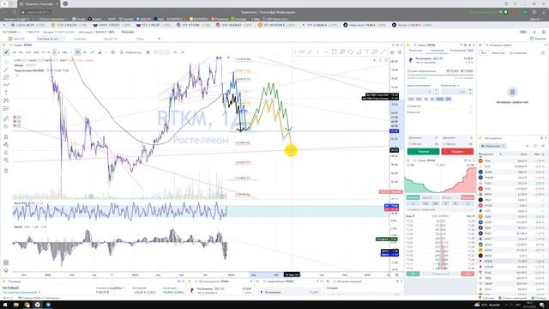Image resolution: width=549 pixels, height=309 pixels.
Task: Lock all drawings with the padlock icon
Action: [6, 153]
